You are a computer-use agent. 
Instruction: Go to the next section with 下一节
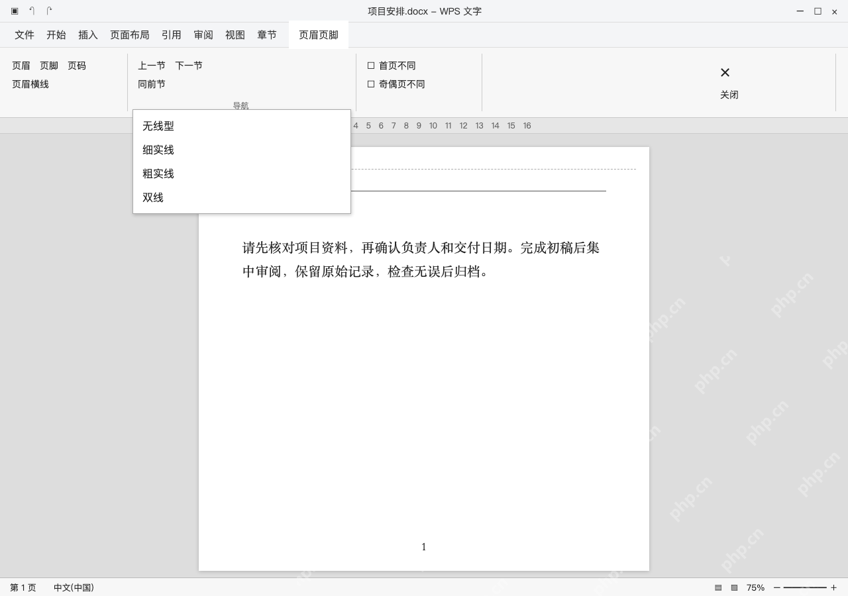point(189,66)
